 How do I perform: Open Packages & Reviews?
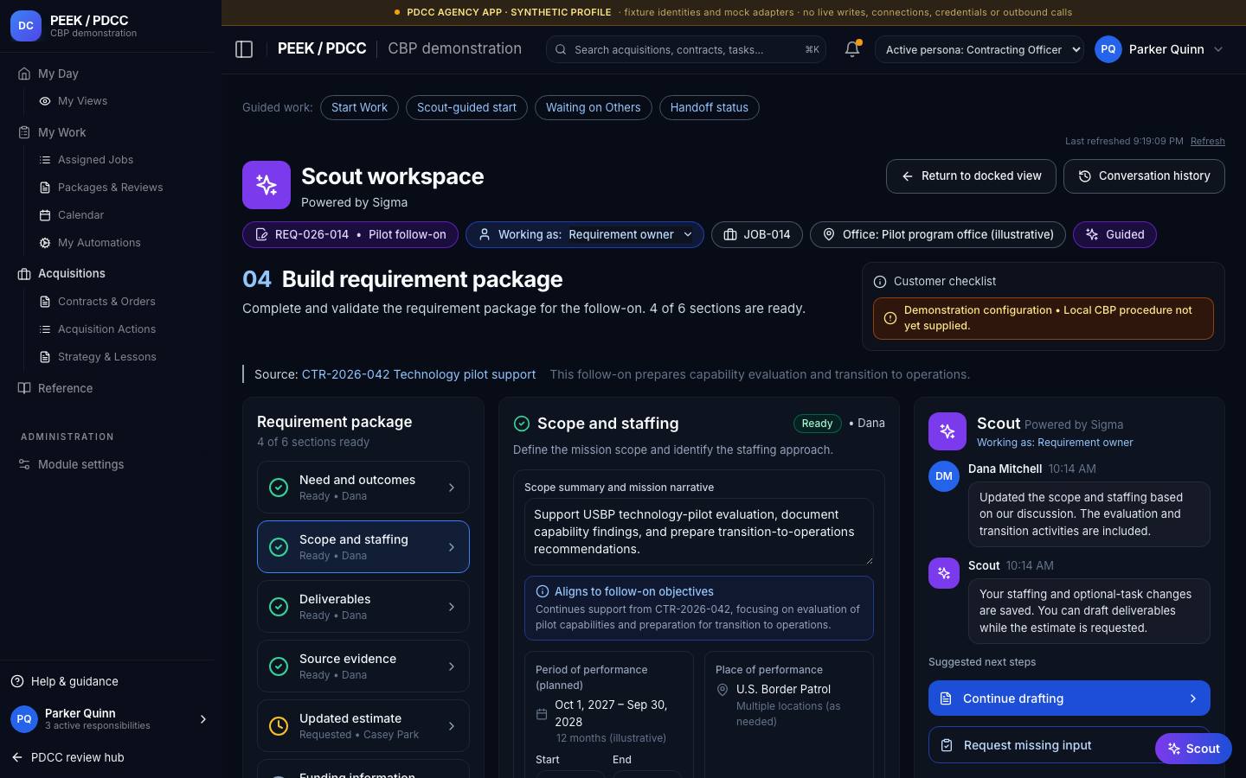(x=110, y=188)
